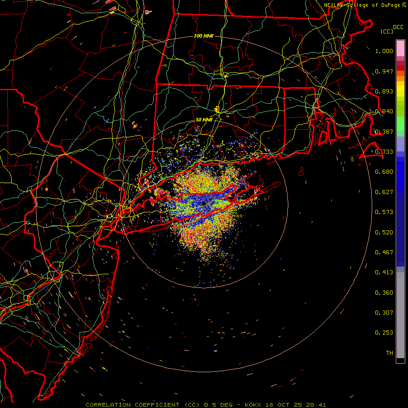Click the 0.840 legend value
The image size is (408, 408).
point(384,112)
